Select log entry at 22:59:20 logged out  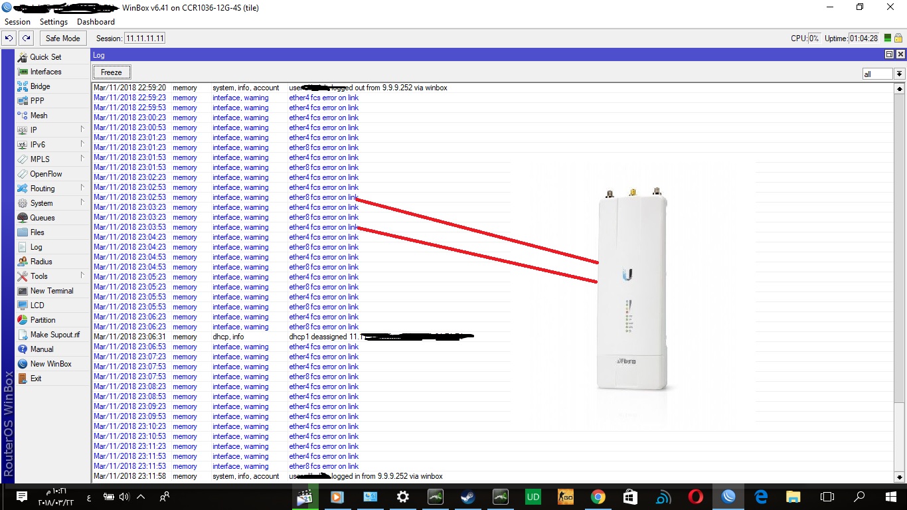point(491,88)
